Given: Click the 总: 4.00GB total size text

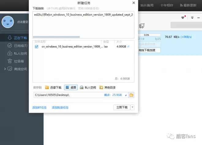Looking at the screenshot, I should 122,79.
